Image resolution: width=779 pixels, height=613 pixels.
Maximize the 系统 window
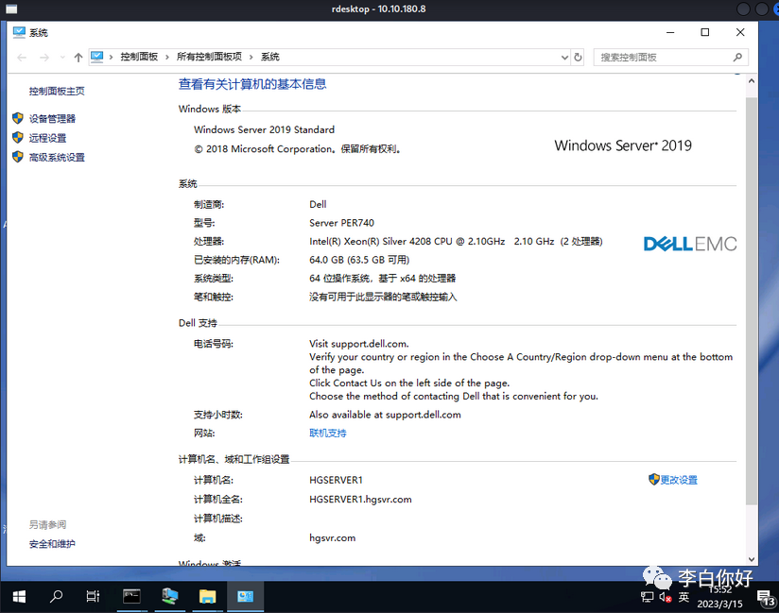point(705,32)
